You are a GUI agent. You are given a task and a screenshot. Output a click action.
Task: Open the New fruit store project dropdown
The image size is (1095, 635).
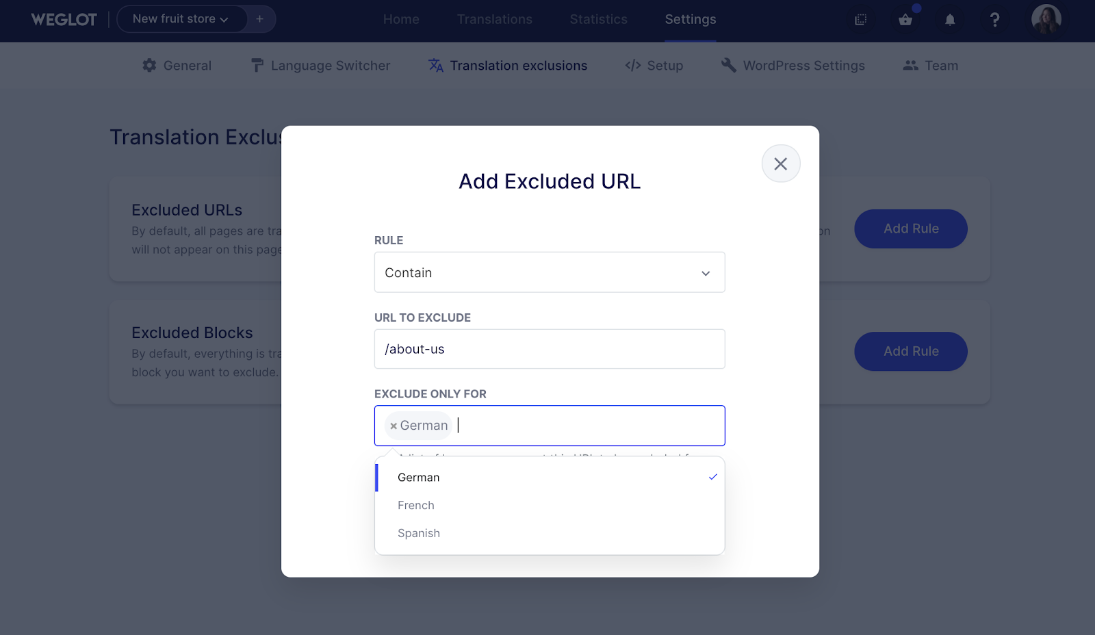point(181,19)
